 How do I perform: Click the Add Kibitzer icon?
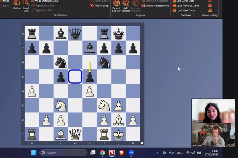[x=126, y=3]
